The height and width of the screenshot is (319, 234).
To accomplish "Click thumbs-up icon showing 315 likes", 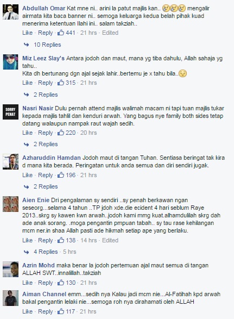I will [x=61, y=83].
